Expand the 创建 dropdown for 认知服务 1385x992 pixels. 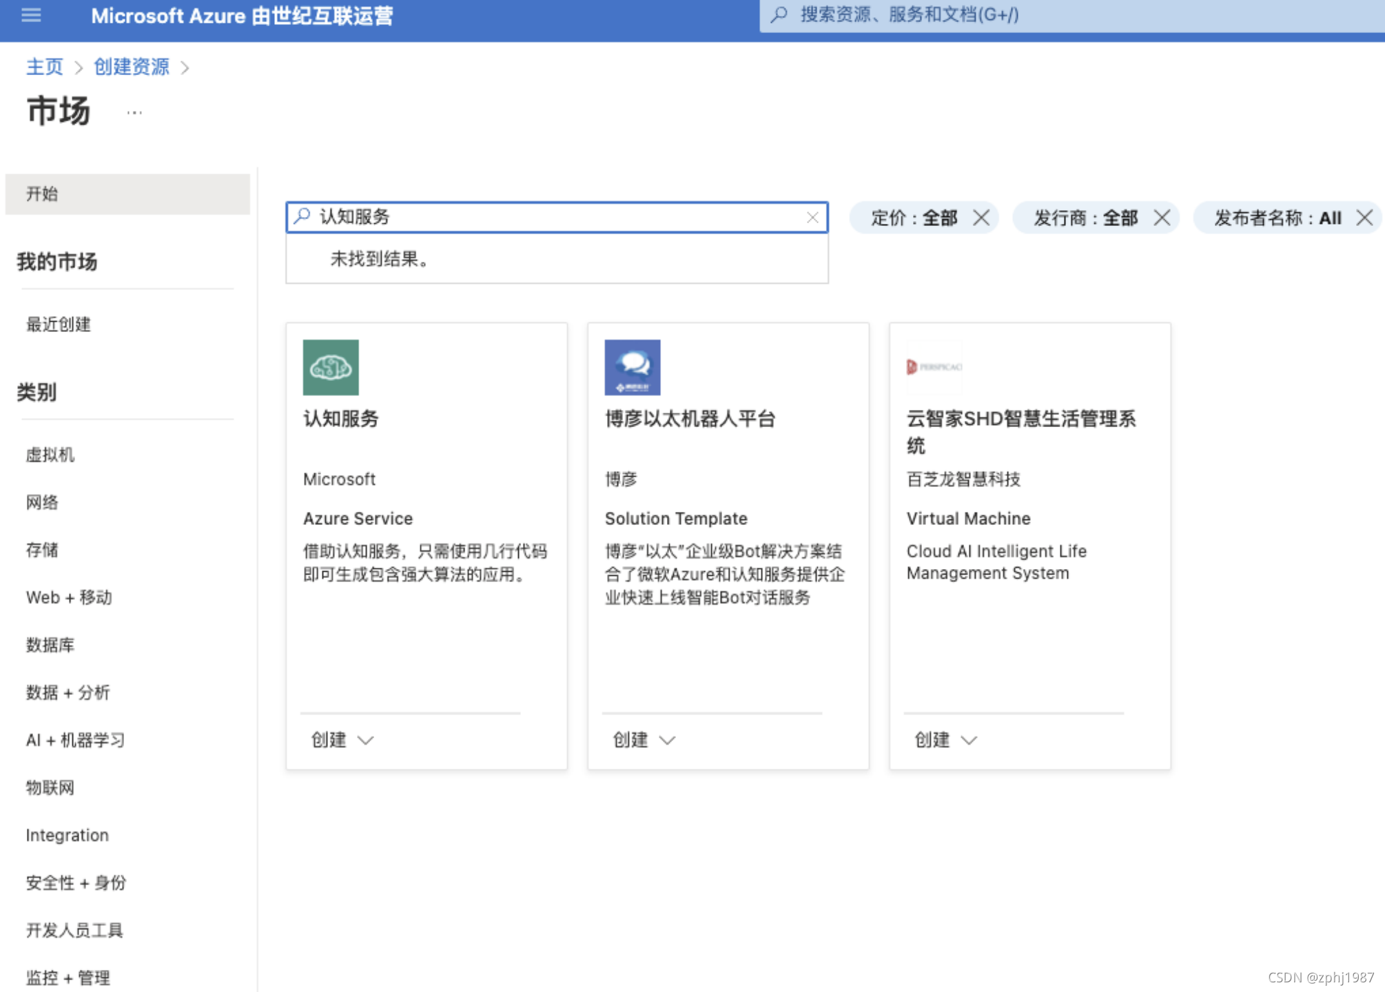click(342, 740)
